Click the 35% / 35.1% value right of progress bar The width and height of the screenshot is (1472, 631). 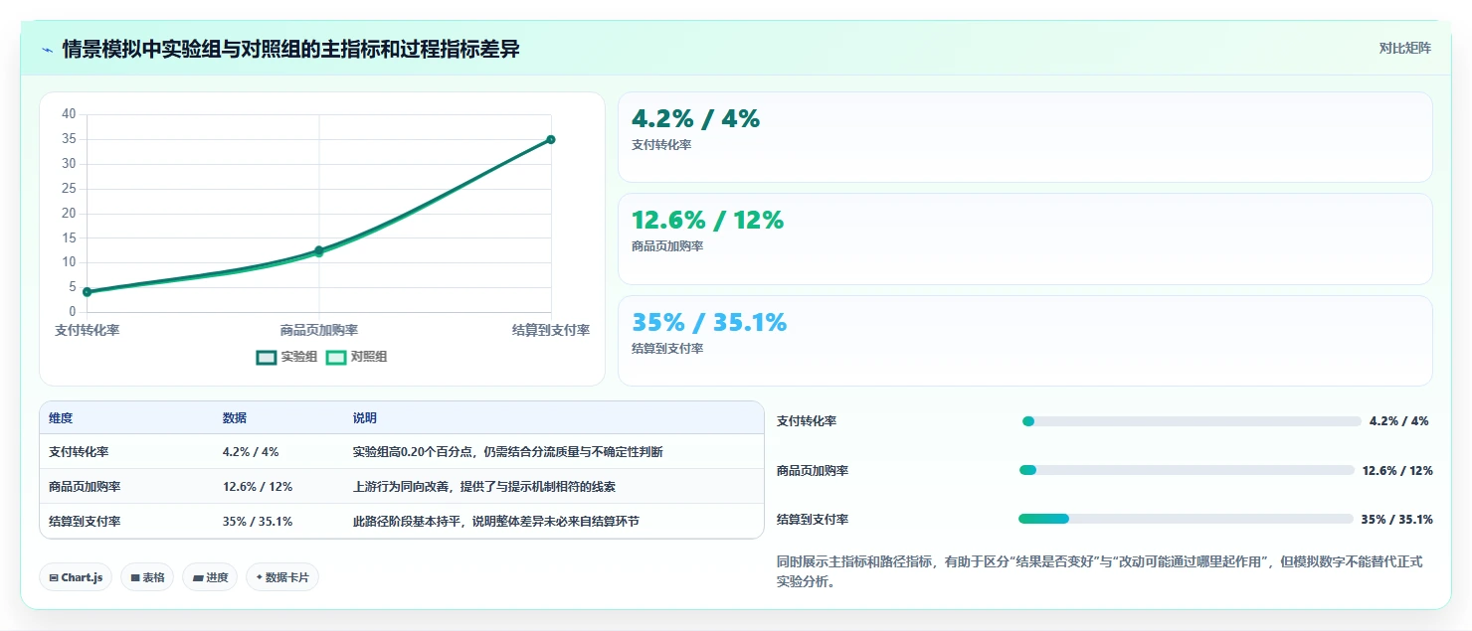point(1397,520)
